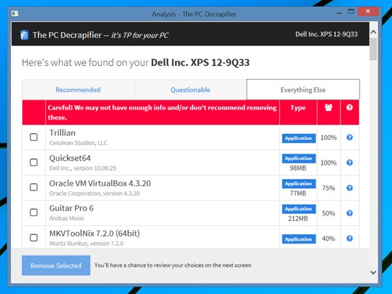The width and height of the screenshot is (392, 294).
Task: Click the 50% value for Guitar Pro 6
Action: pyautogui.click(x=328, y=213)
